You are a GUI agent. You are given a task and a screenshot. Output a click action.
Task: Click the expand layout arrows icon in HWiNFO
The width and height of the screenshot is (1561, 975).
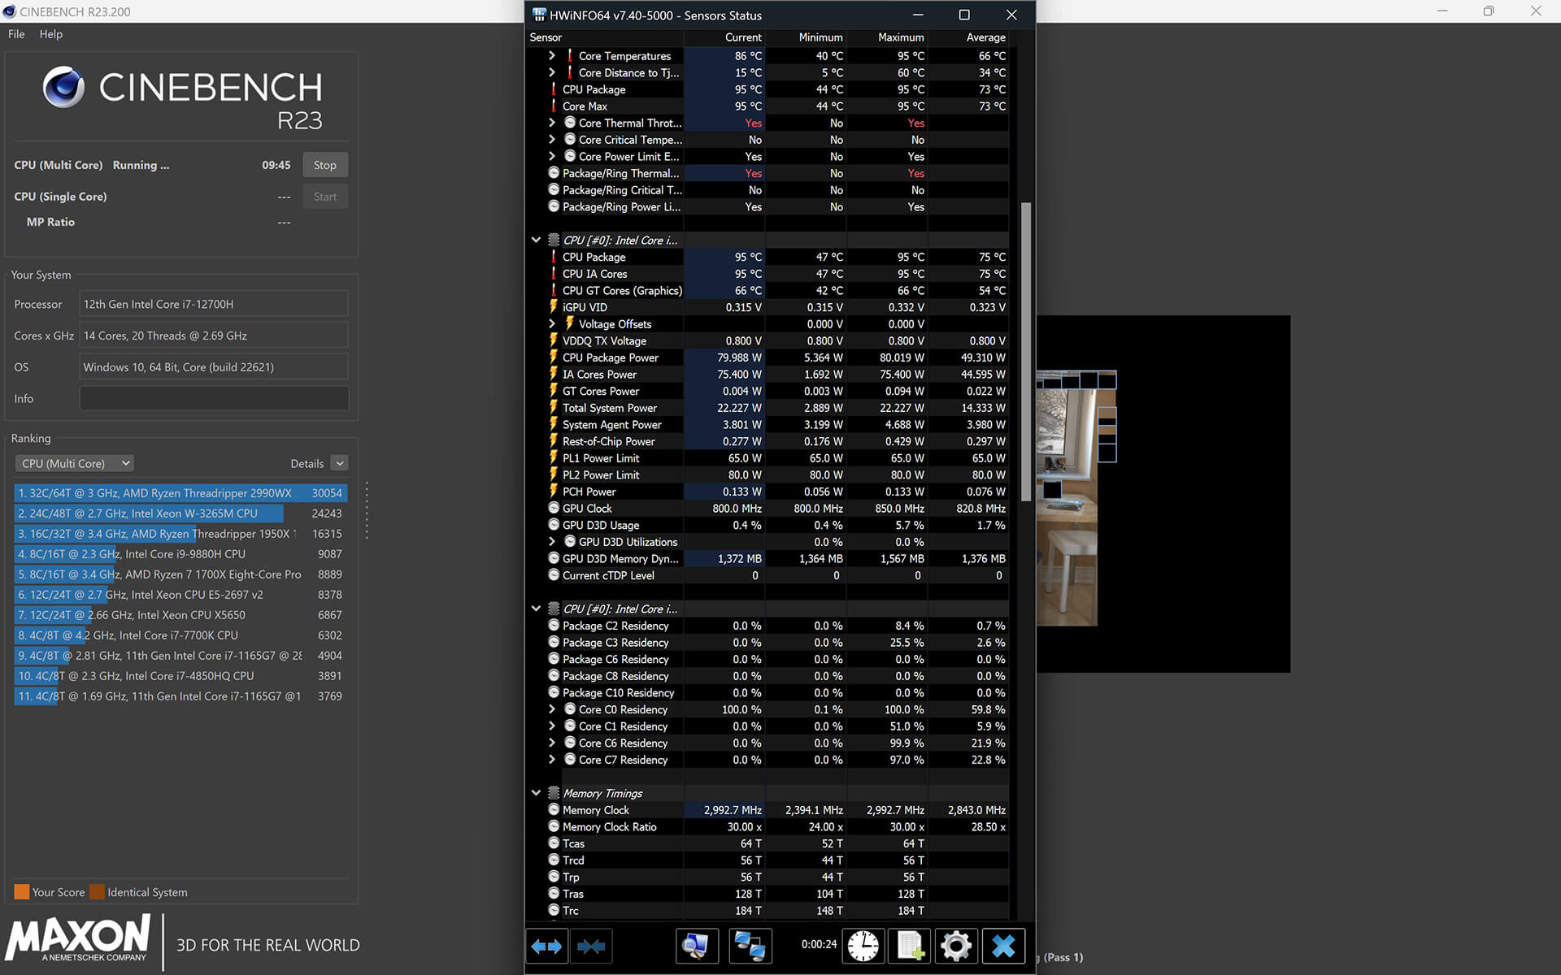(x=546, y=946)
